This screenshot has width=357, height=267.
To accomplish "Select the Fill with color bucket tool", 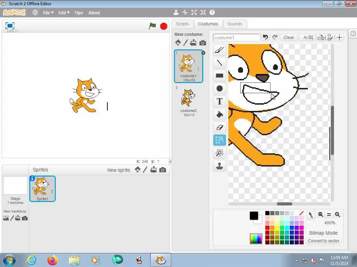I will tap(220, 114).
